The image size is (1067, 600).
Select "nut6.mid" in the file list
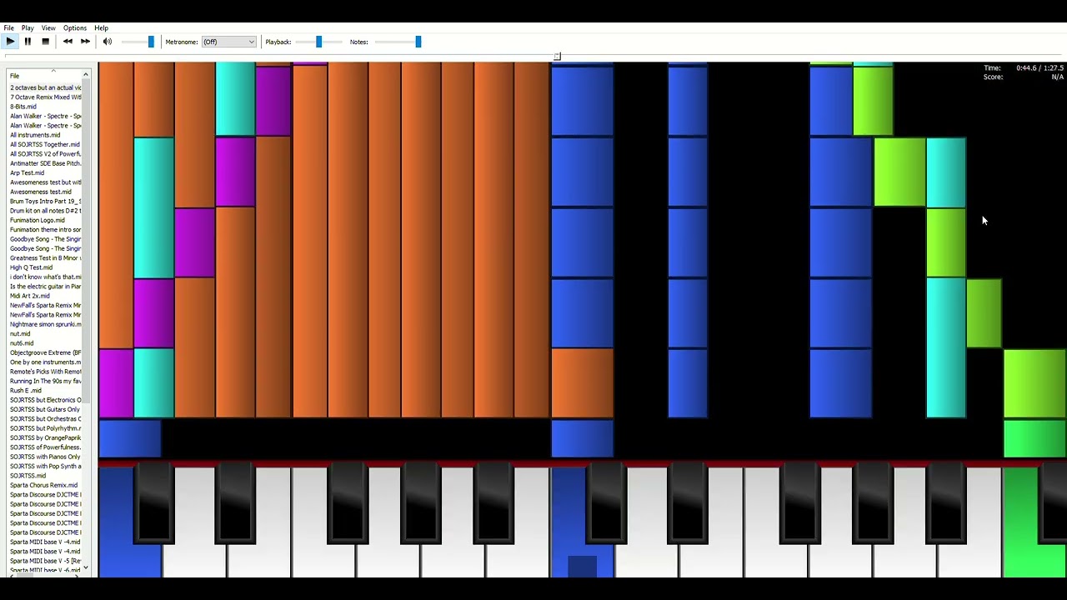coord(22,342)
